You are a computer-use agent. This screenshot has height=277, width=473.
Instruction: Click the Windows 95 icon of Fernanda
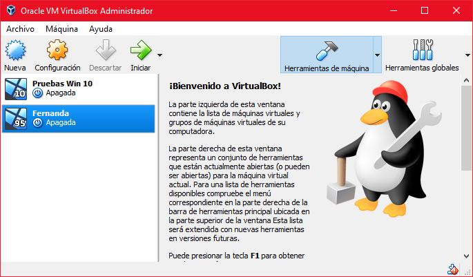click(x=16, y=119)
